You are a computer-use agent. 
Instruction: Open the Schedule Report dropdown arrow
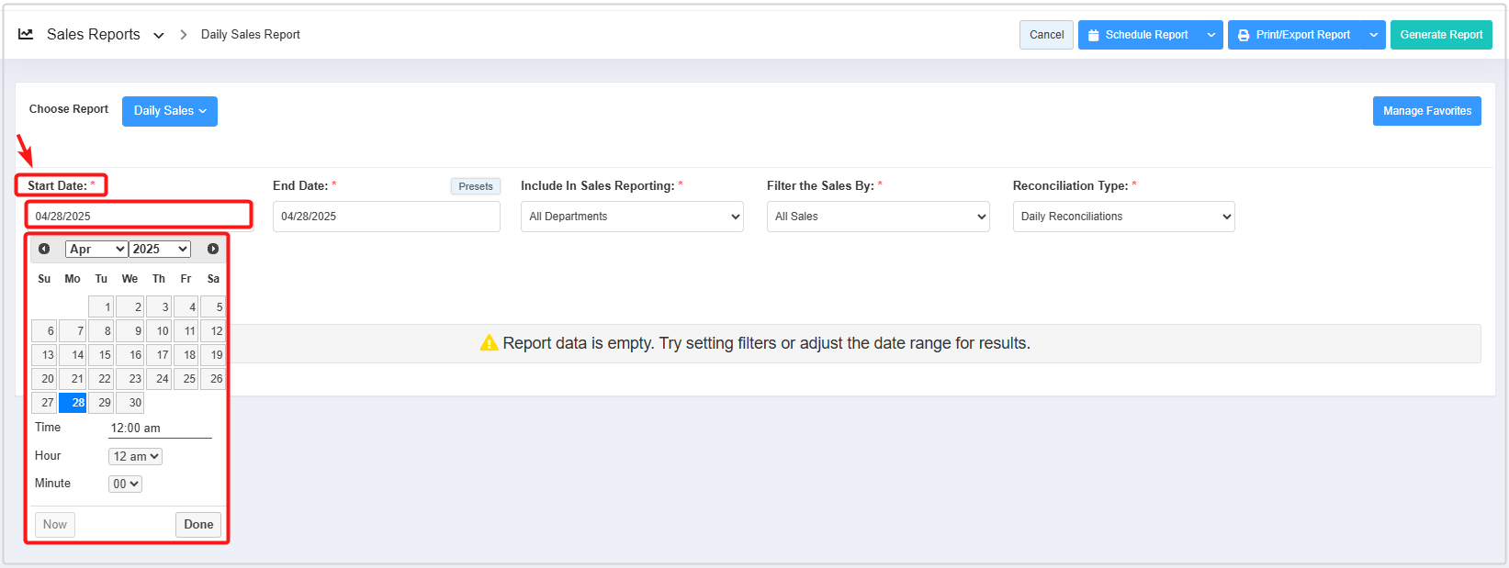click(x=1211, y=35)
